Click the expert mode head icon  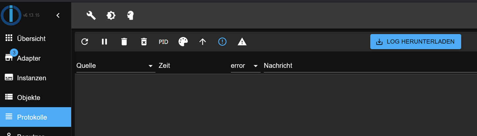tap(131, 15)
